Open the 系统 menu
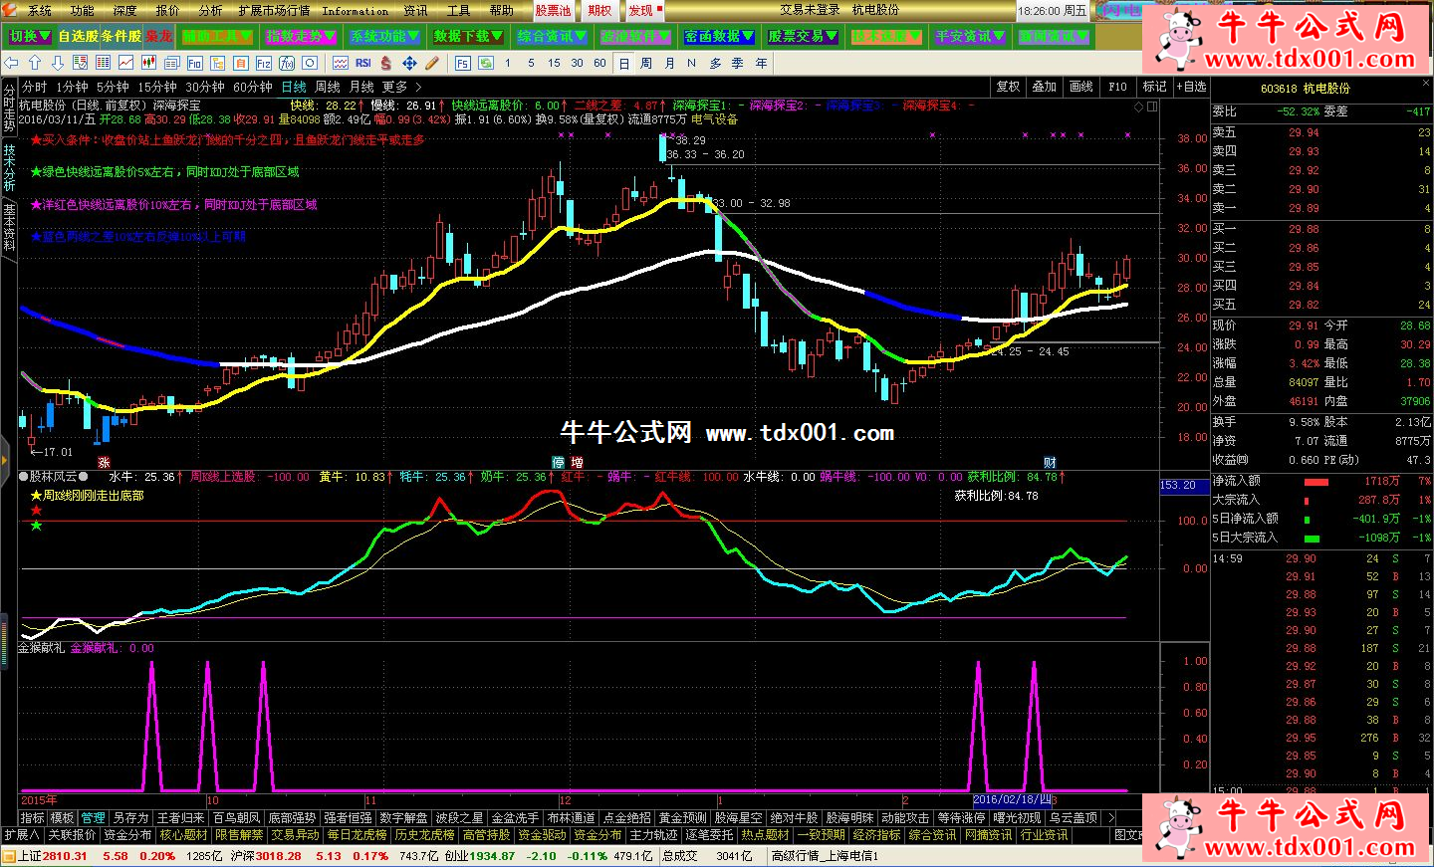Screen dimensions: 1434x867 (40, 10)
